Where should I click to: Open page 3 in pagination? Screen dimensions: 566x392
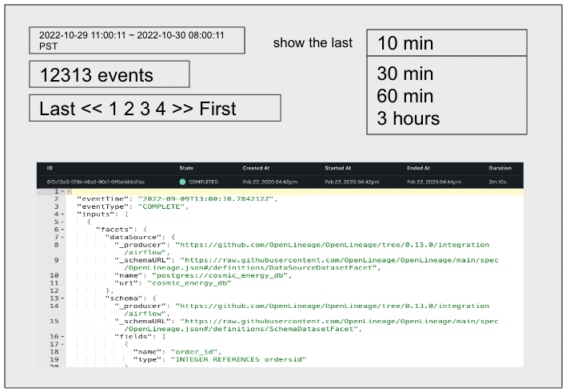(145, 108)
